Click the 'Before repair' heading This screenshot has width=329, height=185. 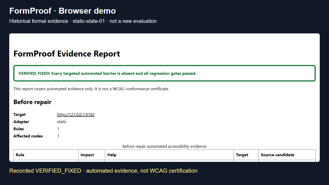click(32, 102)
